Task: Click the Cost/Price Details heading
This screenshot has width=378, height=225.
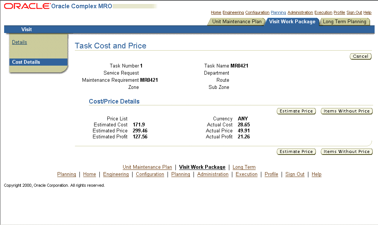Action: click(114, 101)
